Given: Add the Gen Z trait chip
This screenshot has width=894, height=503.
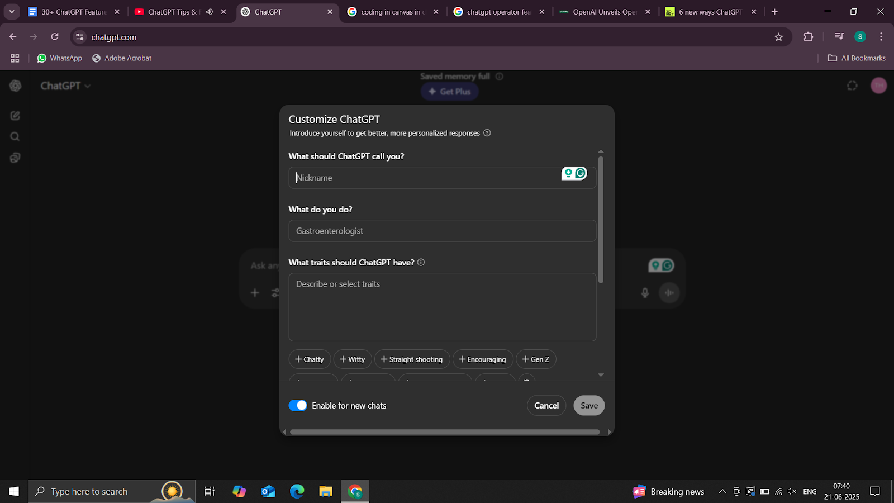Looking at the screenshot, I should tap(536, 359).
